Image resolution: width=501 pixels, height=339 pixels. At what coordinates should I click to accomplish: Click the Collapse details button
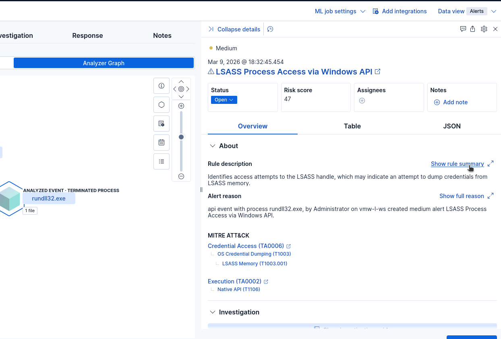(234, 29)
